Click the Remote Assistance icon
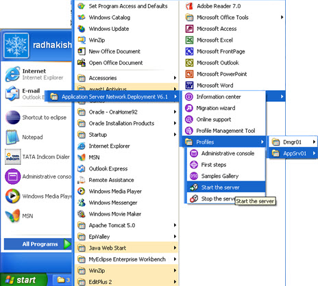The width and height of the screenshot is (318, 286). pyautogui.click(x=82, y=180)
